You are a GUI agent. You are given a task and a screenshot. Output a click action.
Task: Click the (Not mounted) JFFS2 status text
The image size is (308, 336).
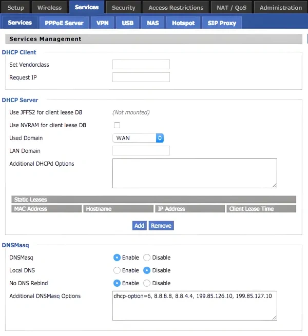pyautogui.click(x=131, y=112)
